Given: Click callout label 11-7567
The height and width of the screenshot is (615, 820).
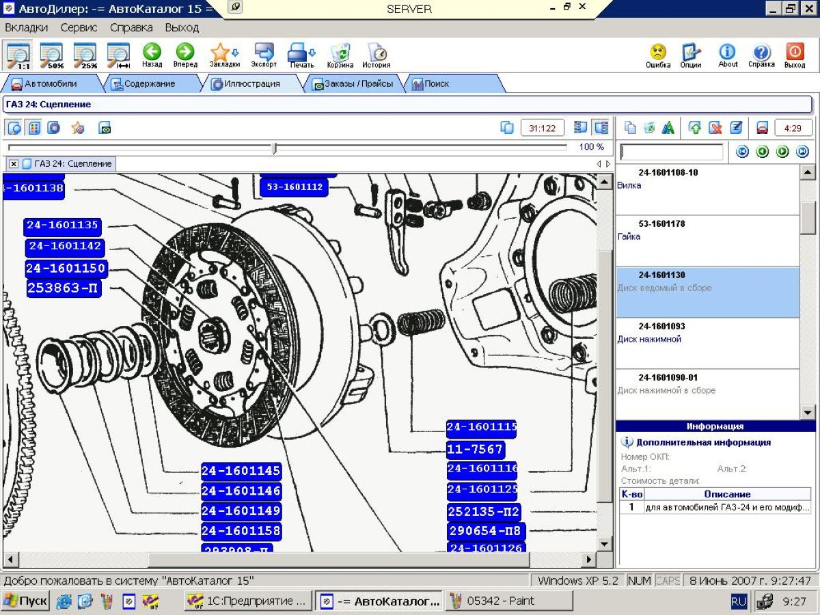Looking at the screenshot, I should click(476, 450).
